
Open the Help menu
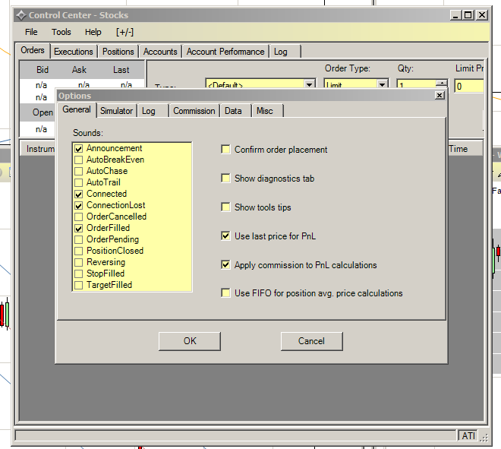(x=93, y=32)
